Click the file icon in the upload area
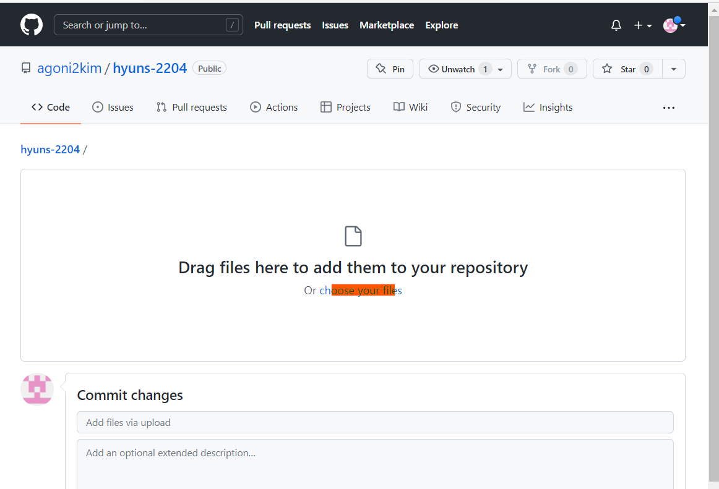Image resolution: width=719 pixels, height=489 pixels. tap(353, 236)
